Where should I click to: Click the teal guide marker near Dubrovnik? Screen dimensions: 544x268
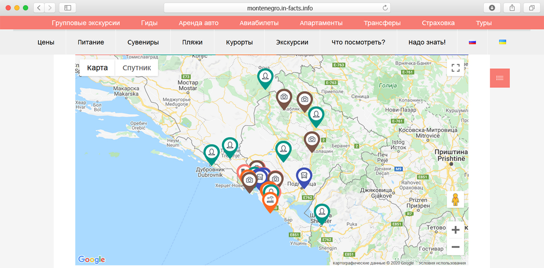point(211,153)
